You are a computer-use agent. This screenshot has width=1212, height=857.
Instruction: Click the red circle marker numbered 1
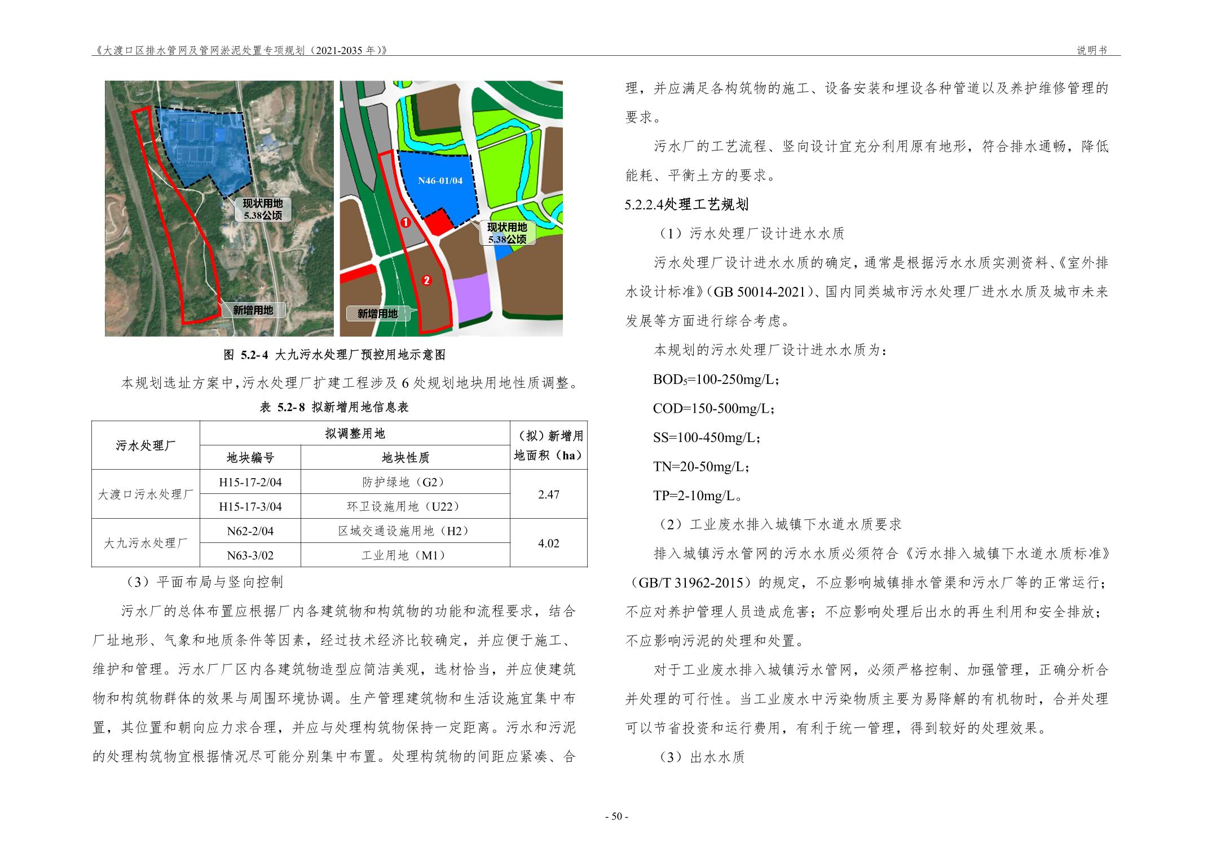405,223
